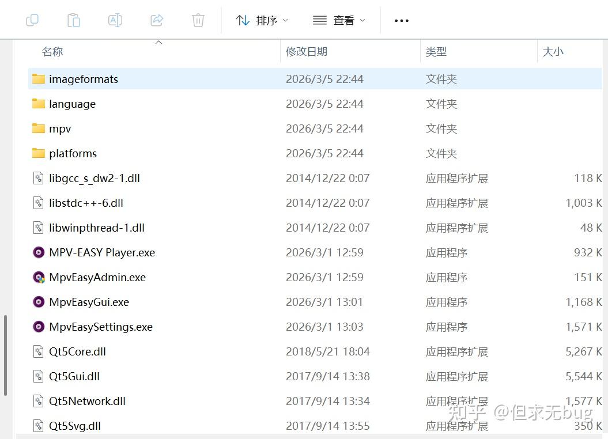
Task: Click type 应用程序扩展 in libwinpthread-1.dll row
Action: click(457, 228)
